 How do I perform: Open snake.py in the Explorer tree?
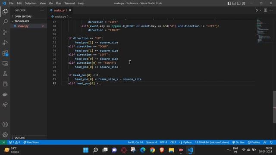pyautogui.click(x=29, y=26)
